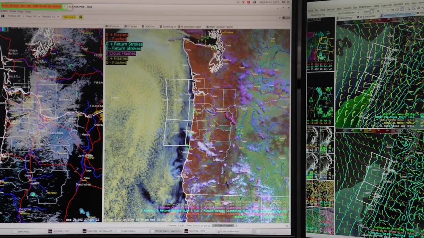Image resolution: width=424 pixels, height=238 pixels.
Task: Select the '0 + Flashes' red legend entry
Action: 117,35
